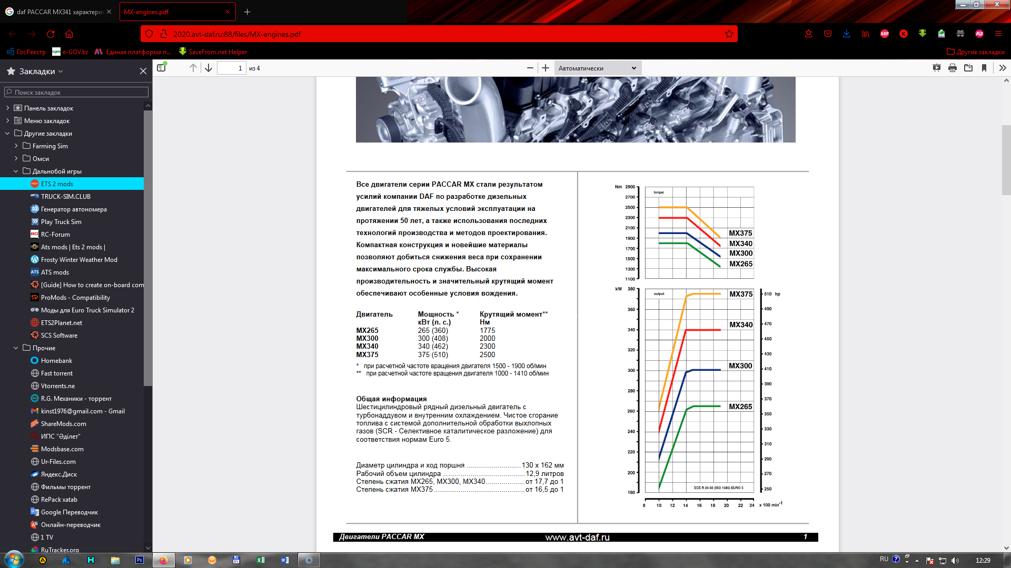Reload the current page
1011x568 pixels.
point(51,34)
